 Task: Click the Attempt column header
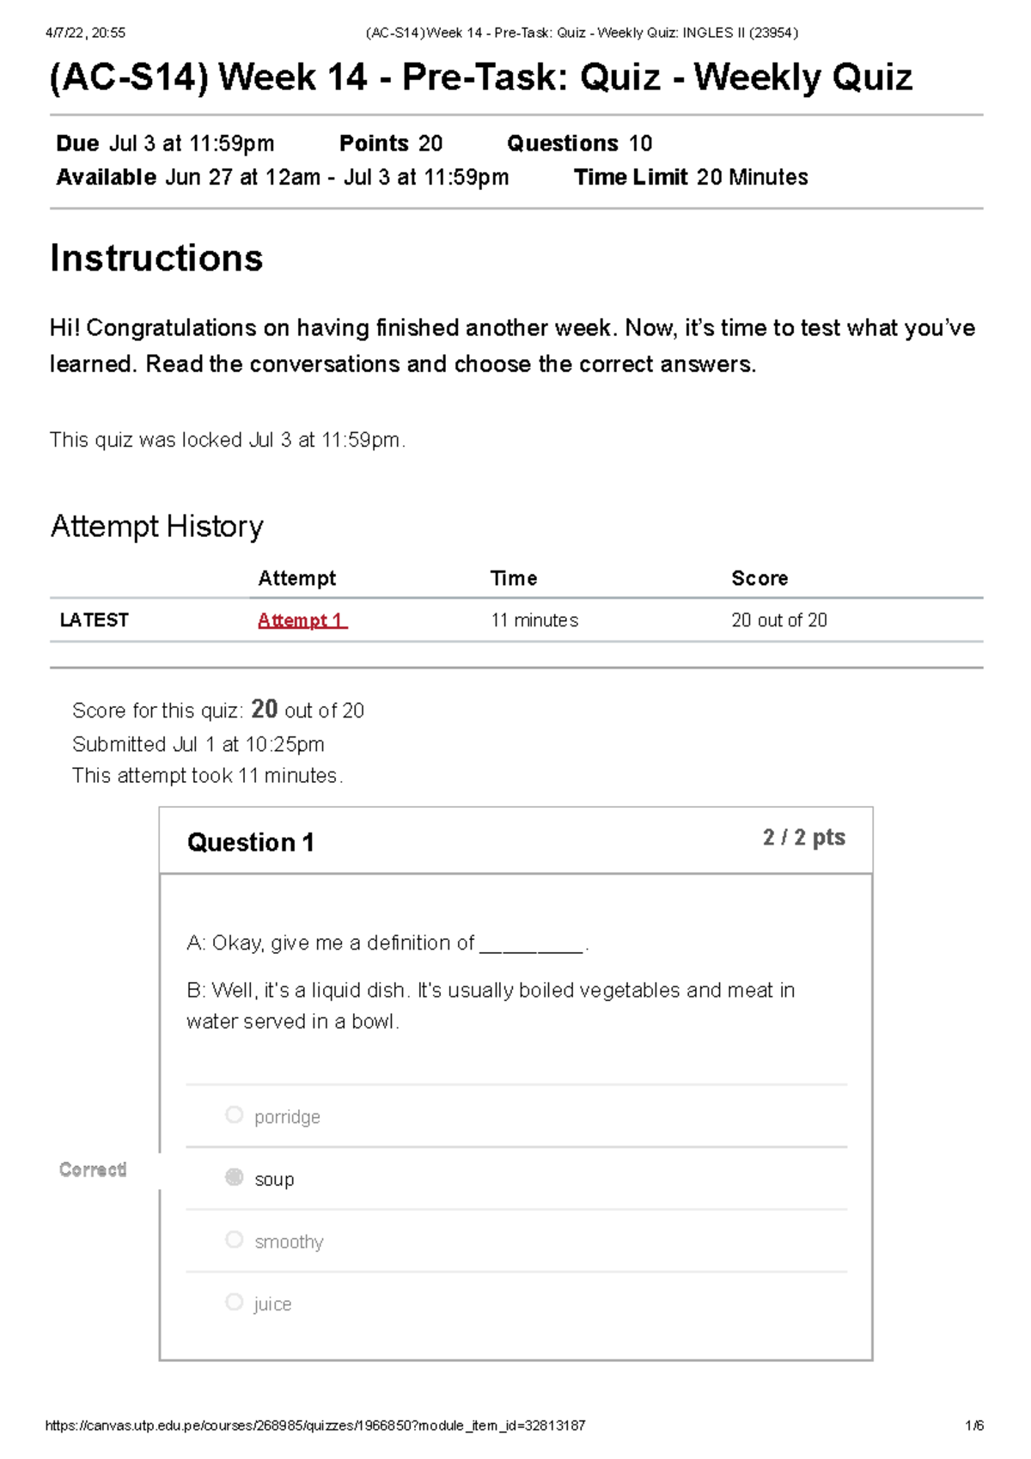click(x=296, y=578)
